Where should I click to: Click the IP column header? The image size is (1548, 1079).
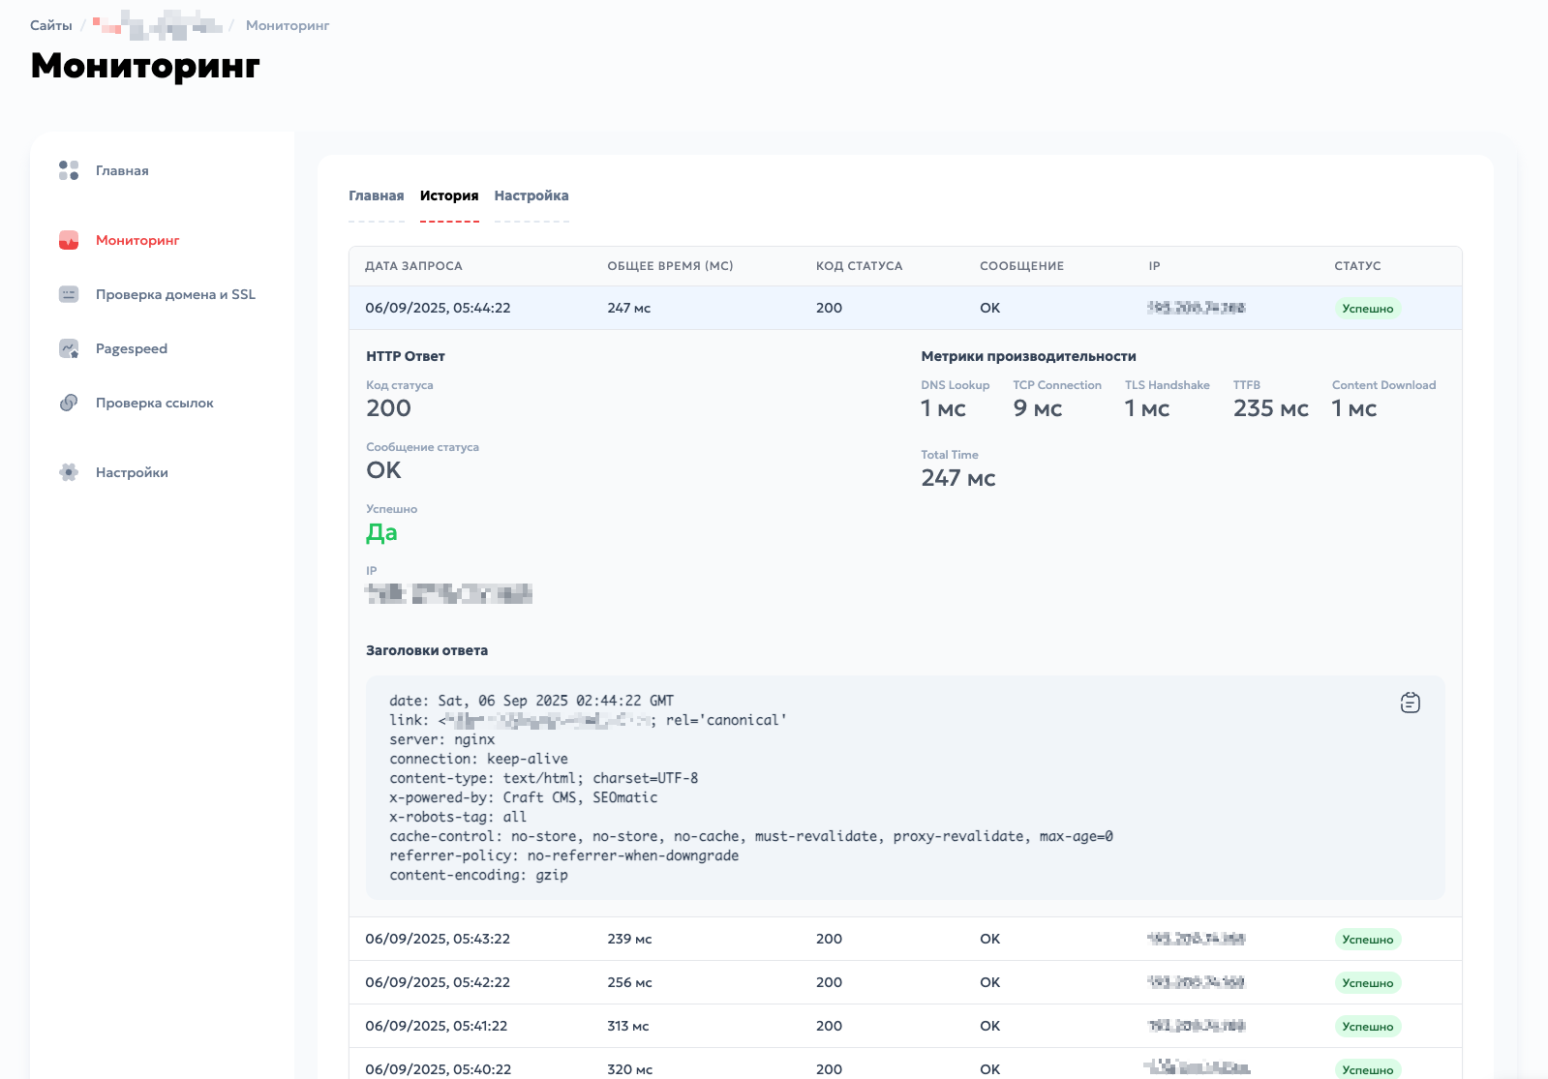pos(1154,266)
